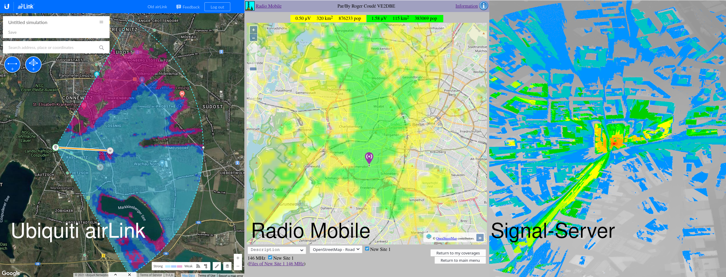Viewport: 726px width, 277px height.
Task: Click Return to my coverages button
Action: pyautogui.click(x=458, y=253)
